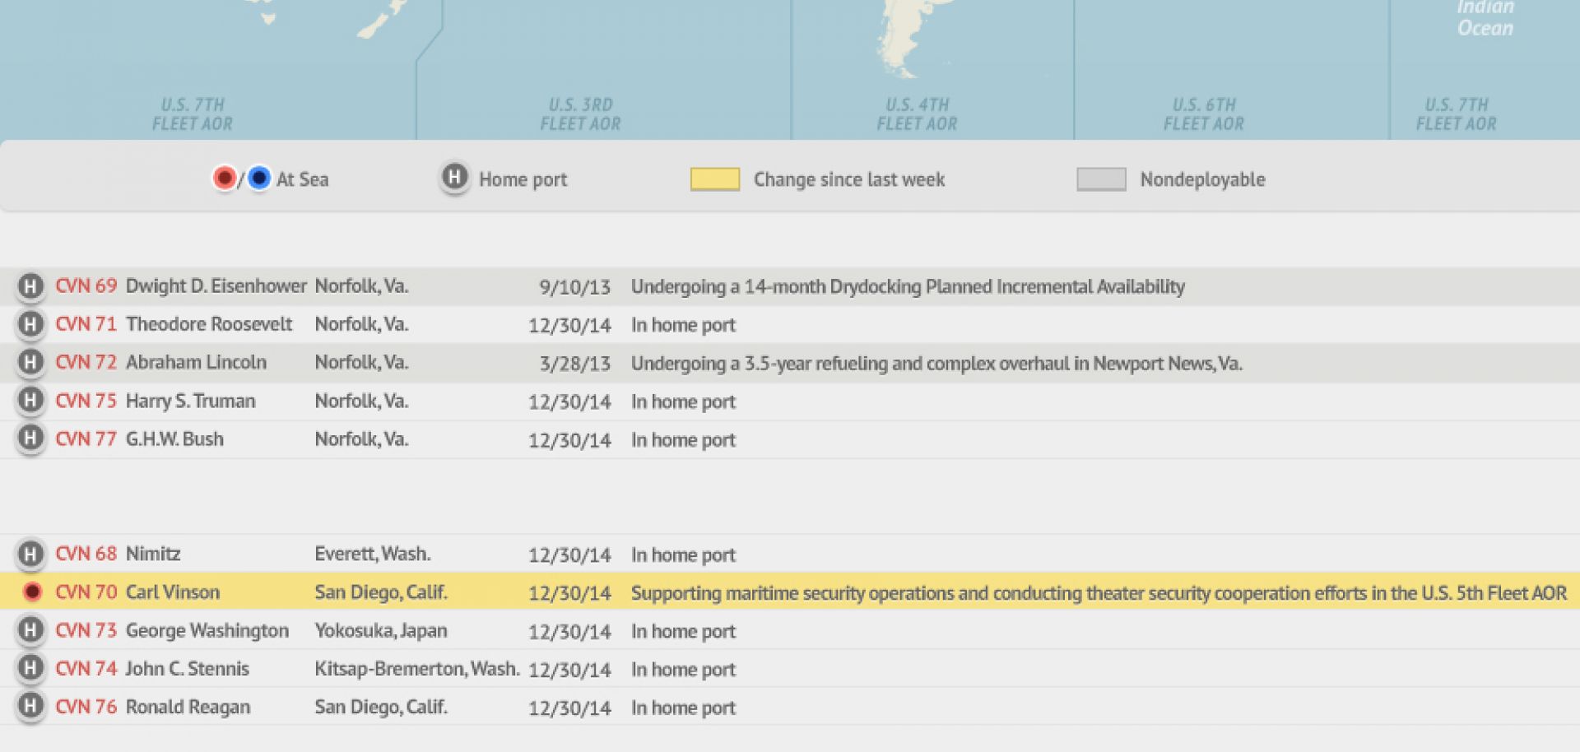
Task: Select the CVN 75 hull number
Action: [x=86, y=401]
